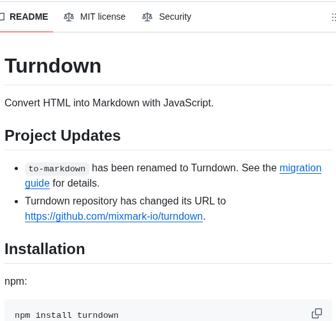Click the Project Updates heading
The image size is (336, 321).
(x=62, y=136)
